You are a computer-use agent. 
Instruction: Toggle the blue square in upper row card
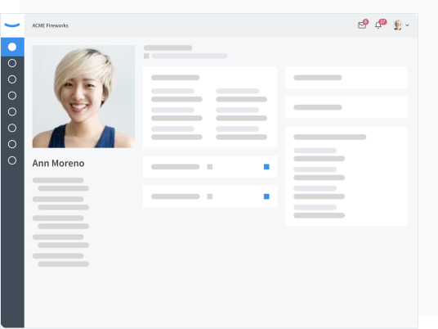(x=266, y=167)
